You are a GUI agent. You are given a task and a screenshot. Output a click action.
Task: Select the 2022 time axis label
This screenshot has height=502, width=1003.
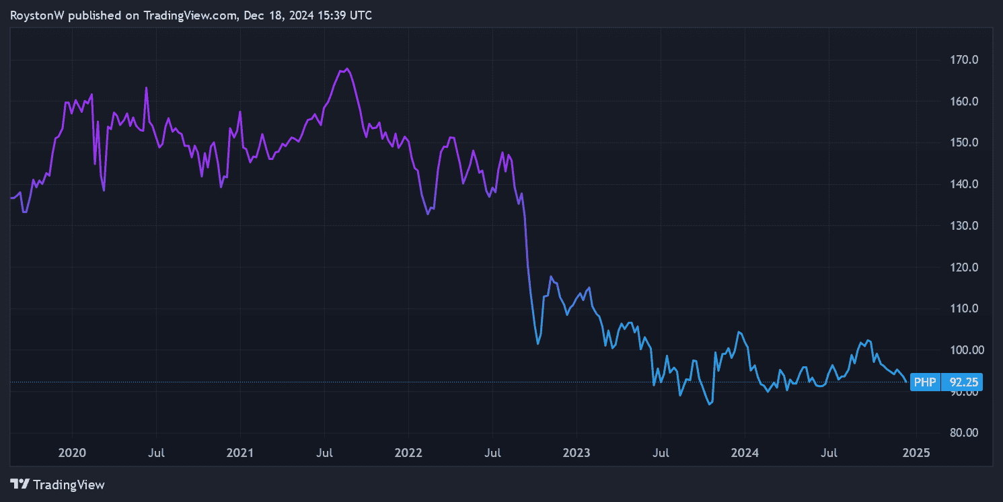point(408,453)
